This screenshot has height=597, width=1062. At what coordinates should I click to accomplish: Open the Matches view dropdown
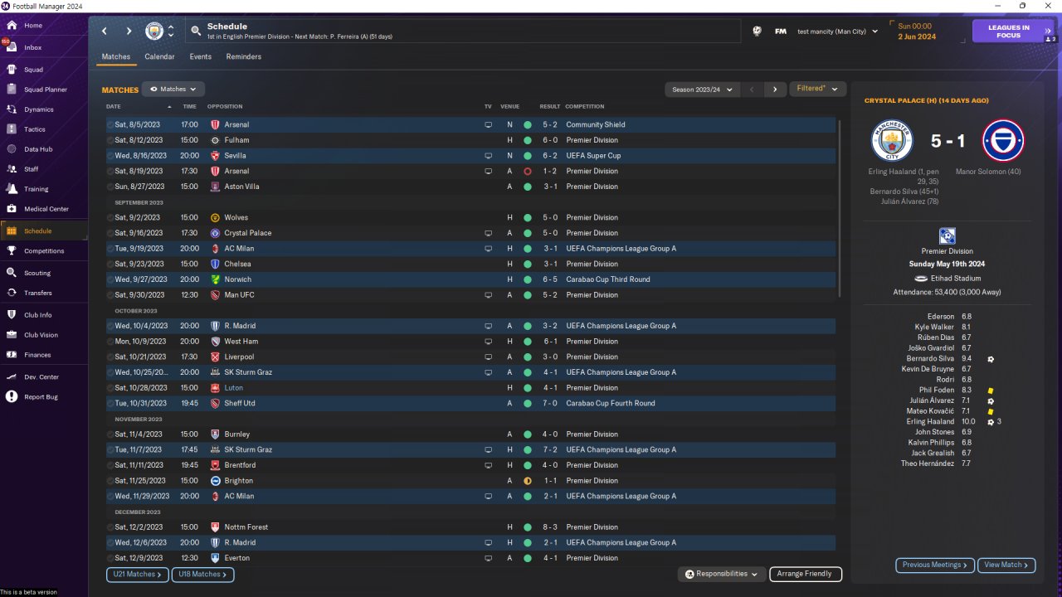[x=173, y=89]
